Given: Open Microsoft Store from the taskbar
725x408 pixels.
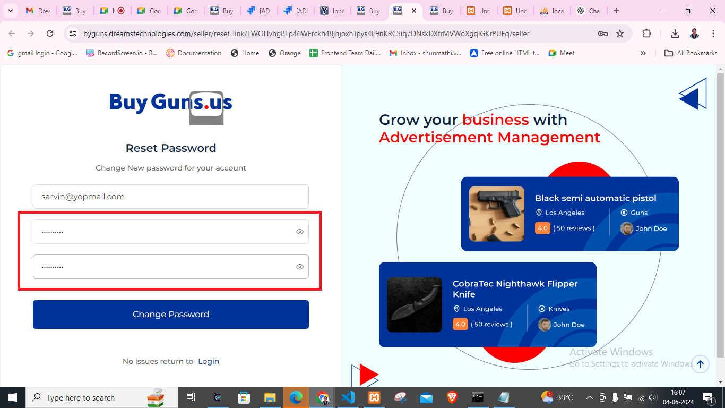Looking at the screenshot, I should tap(244, 397).
